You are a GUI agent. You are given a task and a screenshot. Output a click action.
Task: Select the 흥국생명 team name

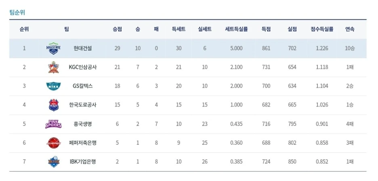(x=83, y=124)
